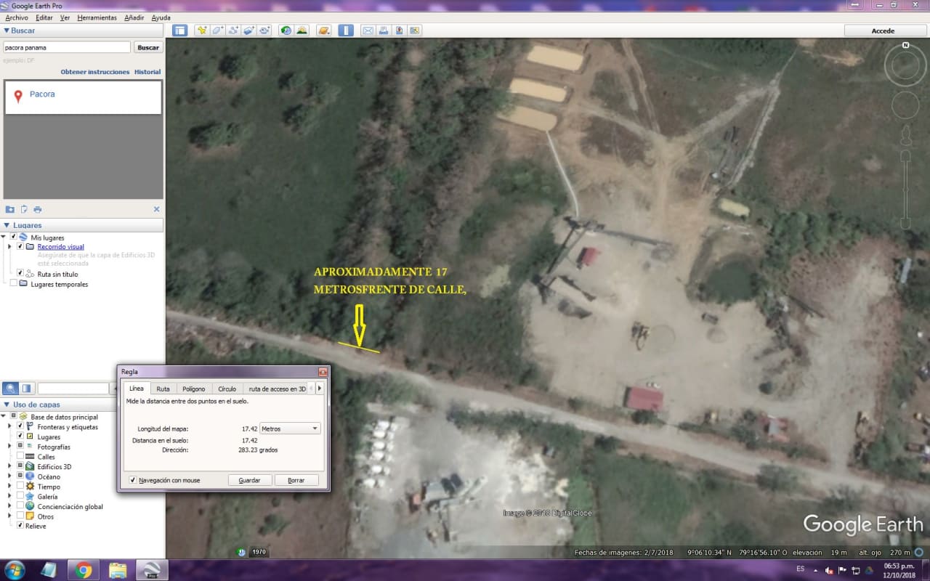Image resolution: width=930 pixels, height=581 pixels.
Task: Expand the Fotografías layer node
Action: coord(9,446)
